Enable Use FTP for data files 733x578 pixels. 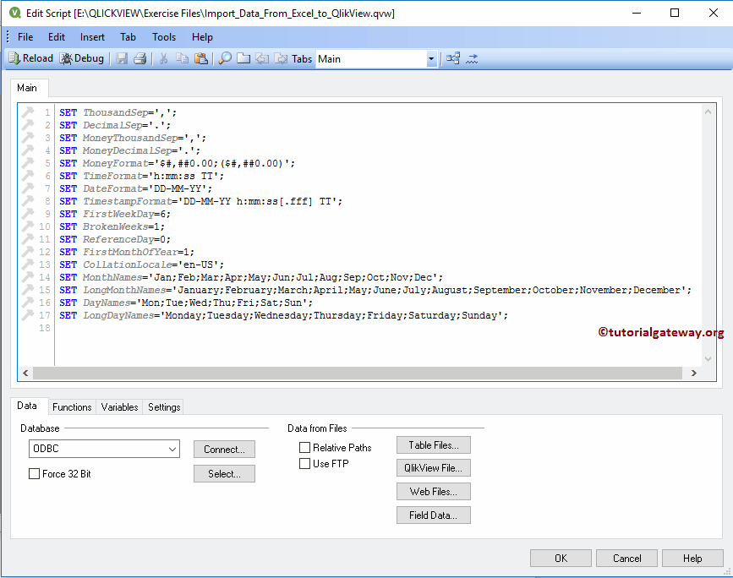[304, 463]
